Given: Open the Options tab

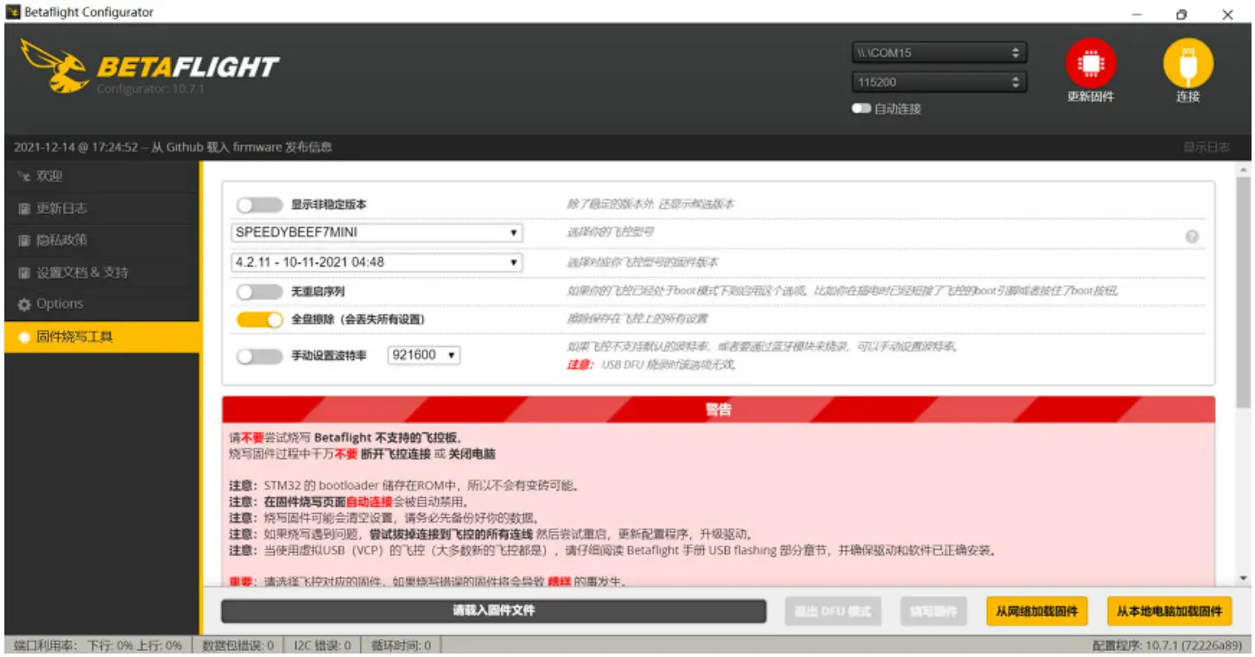Looking at the screenshot, I should pos(102,304).
